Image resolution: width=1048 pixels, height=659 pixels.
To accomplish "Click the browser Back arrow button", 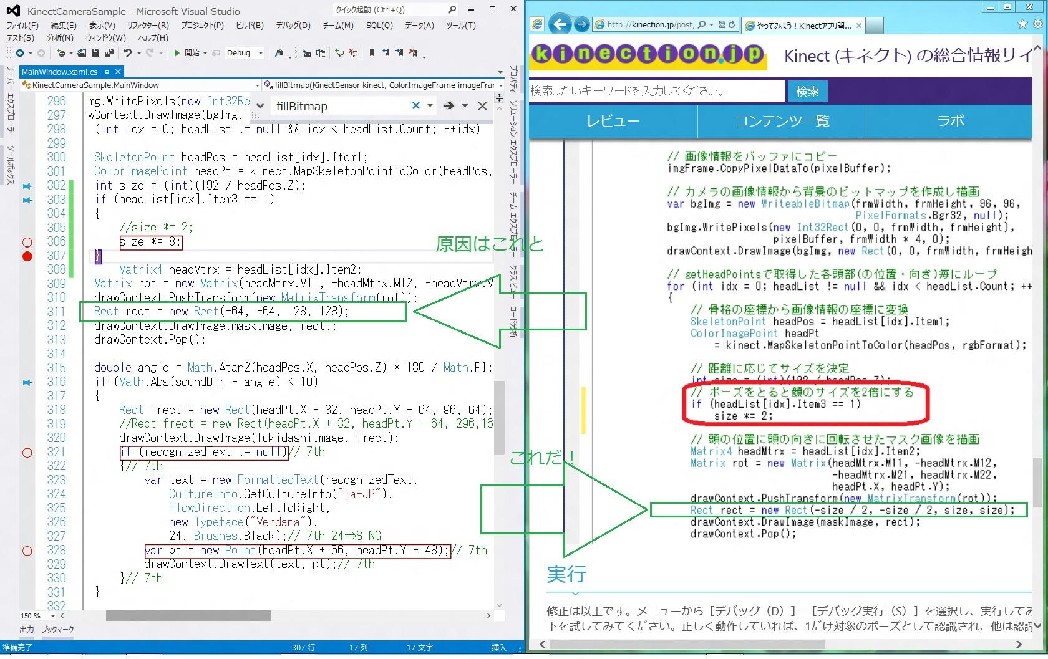I will coord(560,24).
